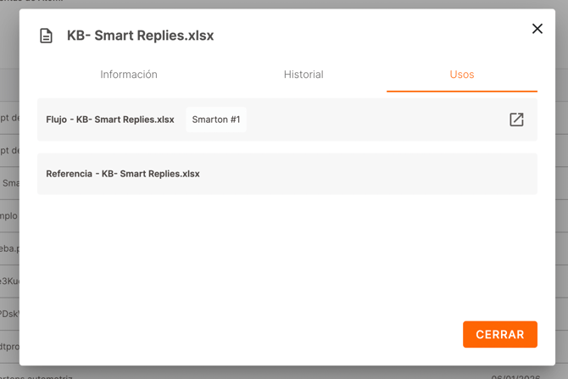
Task: Click the background row showing "dtpro"
Action: tap(8, 346)
